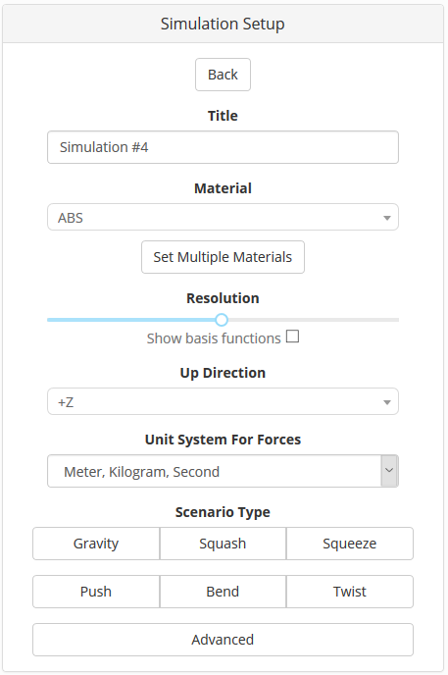Focus the Title field containing Simulation #4
Viewport: 448px width, 675px height.
pos(223,147)
